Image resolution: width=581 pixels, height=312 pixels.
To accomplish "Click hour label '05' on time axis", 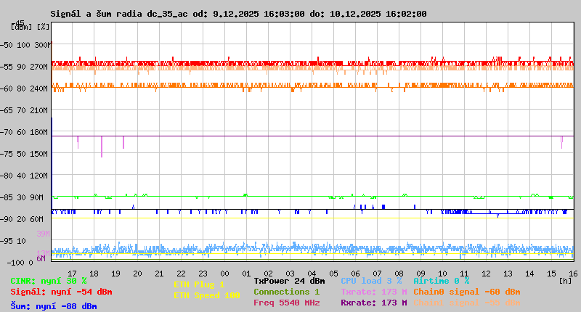I will pos(333,274).
